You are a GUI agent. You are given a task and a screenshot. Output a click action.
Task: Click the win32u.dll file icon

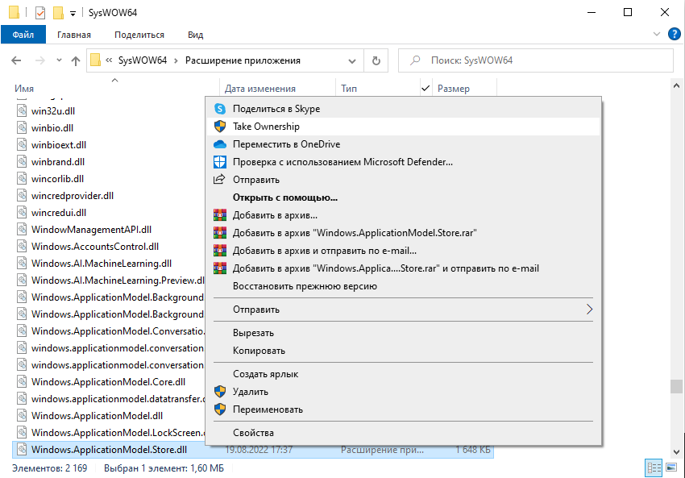coord(22,110)
